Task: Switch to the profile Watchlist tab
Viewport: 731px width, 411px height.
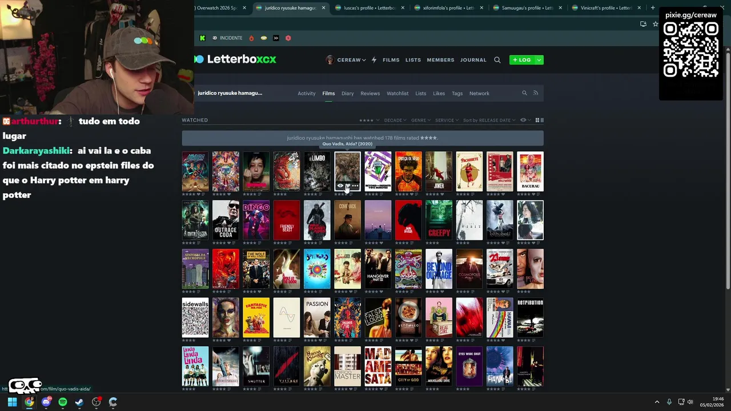Action: (x=397, y=93)
